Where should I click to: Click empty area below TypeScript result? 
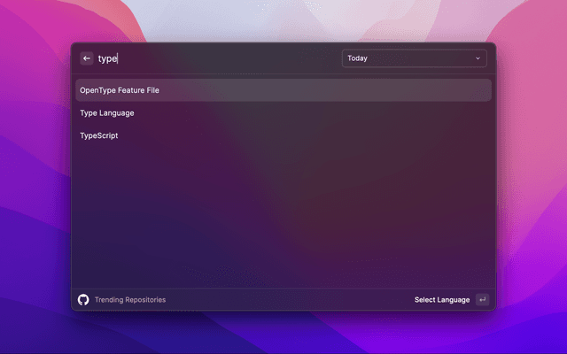point(283,212)
